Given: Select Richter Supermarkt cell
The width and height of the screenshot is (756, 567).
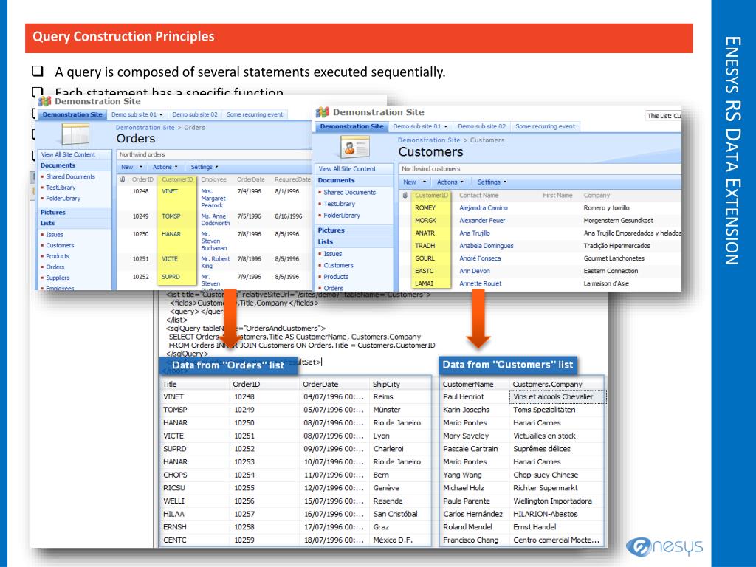Looking at the screenshot, I should coord(546,488).
